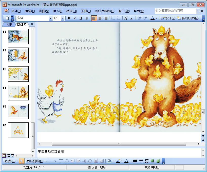Click the help question input box
Screen dimensions: 207x172
pyautogui.click(x=176, y=11)
